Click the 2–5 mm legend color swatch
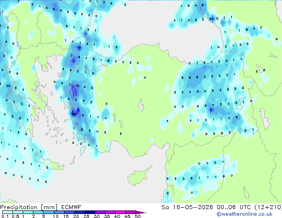This screenshot has width=282, height=218. tap(38, 212)
